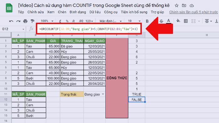Increase decimal places
This screenshot has height=123, width=219.
coord(81,21)
